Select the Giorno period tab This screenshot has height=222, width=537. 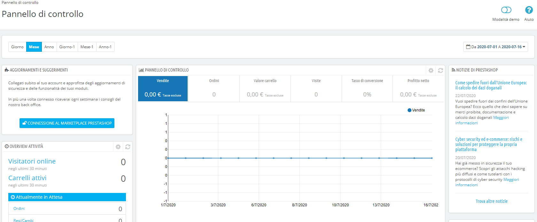tap(17, 47)
